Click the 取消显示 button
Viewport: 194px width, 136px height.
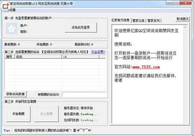(183, 19)
